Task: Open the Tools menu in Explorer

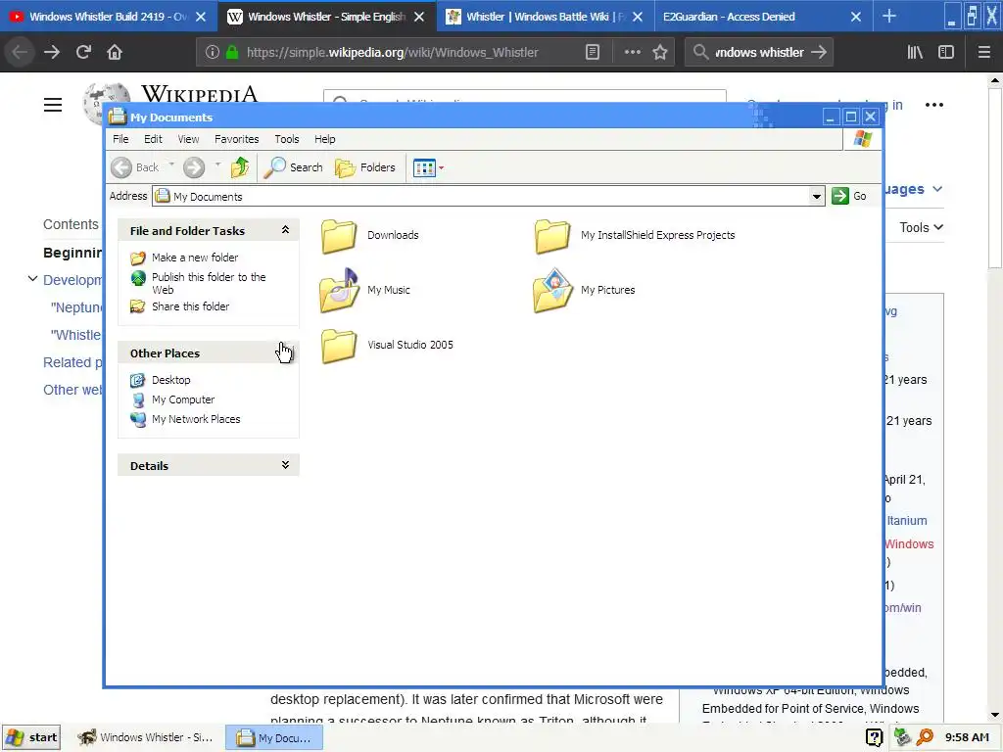Action: click(287, 139)
